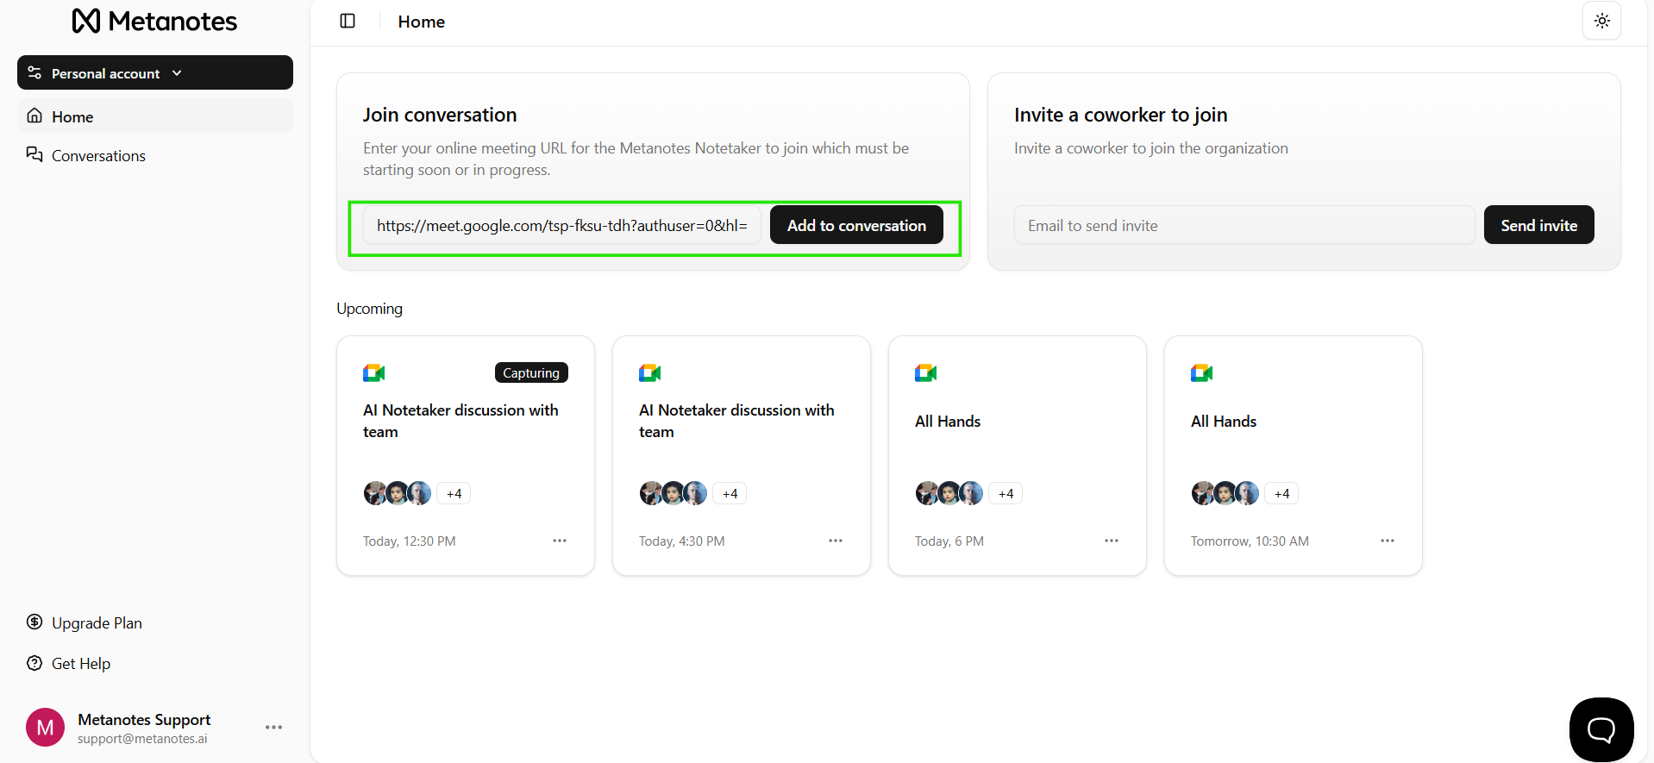1654x763 pixels.
Task: Click +4 attendees on 4:30 PM card
Action: point(730,493)
